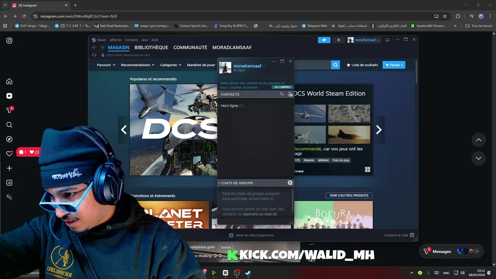Open Telegram Web bookmark
496x279 pixels.
pos(314,26)
